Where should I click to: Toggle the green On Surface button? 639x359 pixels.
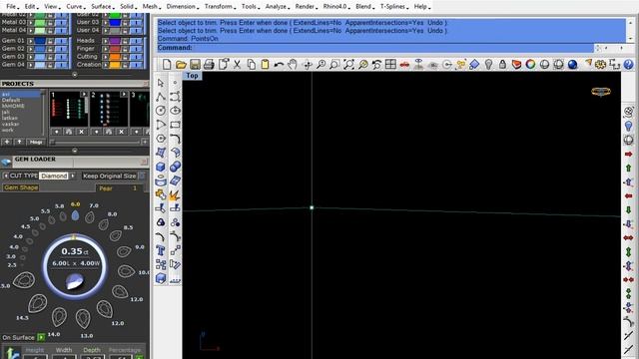point(41,337)
